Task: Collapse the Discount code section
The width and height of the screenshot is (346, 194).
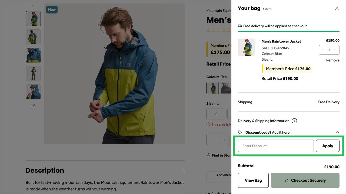Action: click(337, 132)
